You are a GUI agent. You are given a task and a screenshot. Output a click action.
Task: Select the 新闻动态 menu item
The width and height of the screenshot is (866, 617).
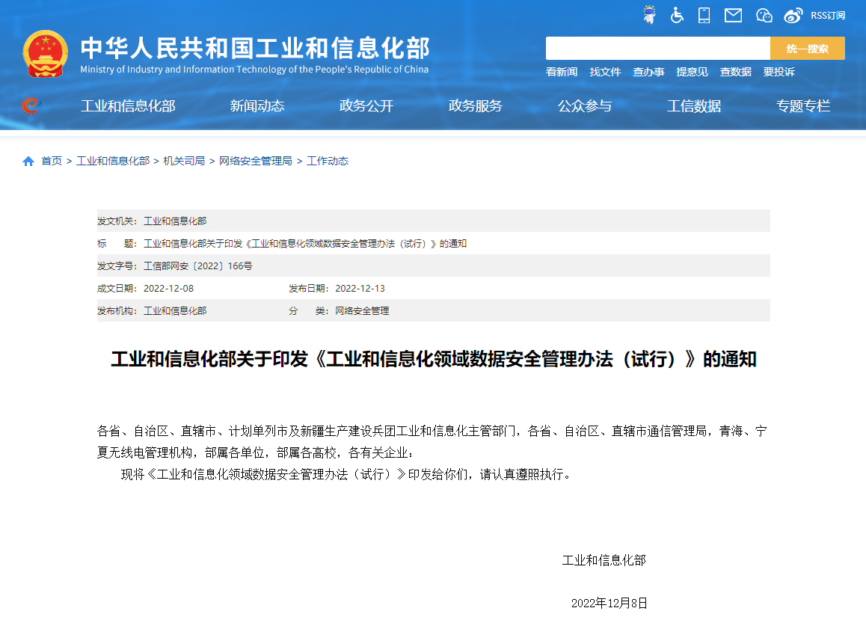[257, 105]
